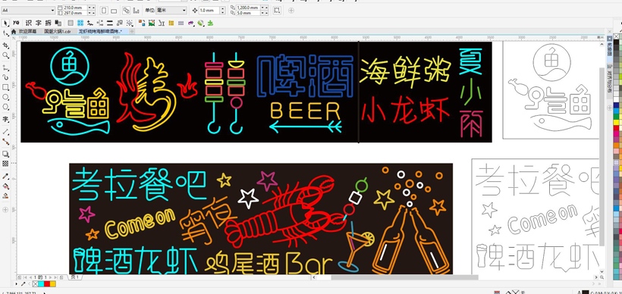
Task: Select the Rectangle tool
Action: click(x=5, y=87)
